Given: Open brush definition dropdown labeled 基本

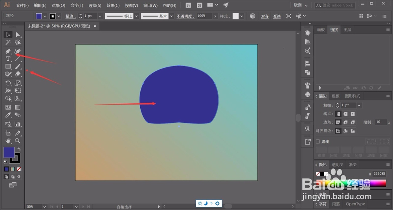Looking at the screenshot, I should pos(171,16).
